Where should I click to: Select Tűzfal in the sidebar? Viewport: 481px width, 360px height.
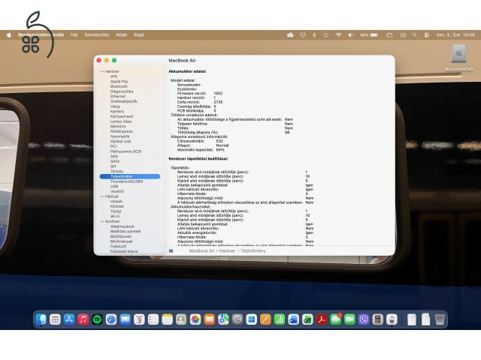116,211
